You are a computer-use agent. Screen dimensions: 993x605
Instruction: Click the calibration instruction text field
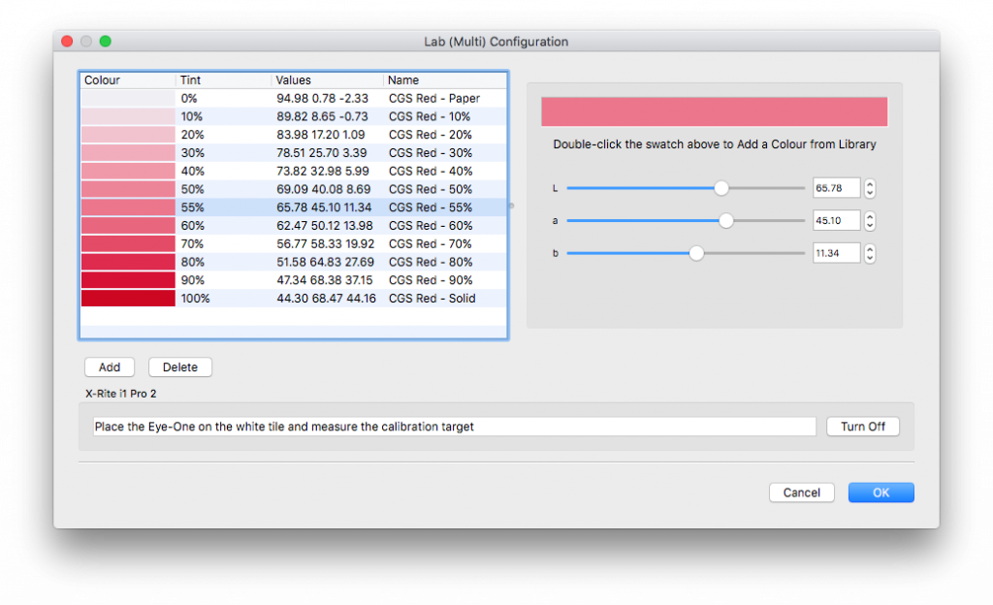tap(452, 426)
